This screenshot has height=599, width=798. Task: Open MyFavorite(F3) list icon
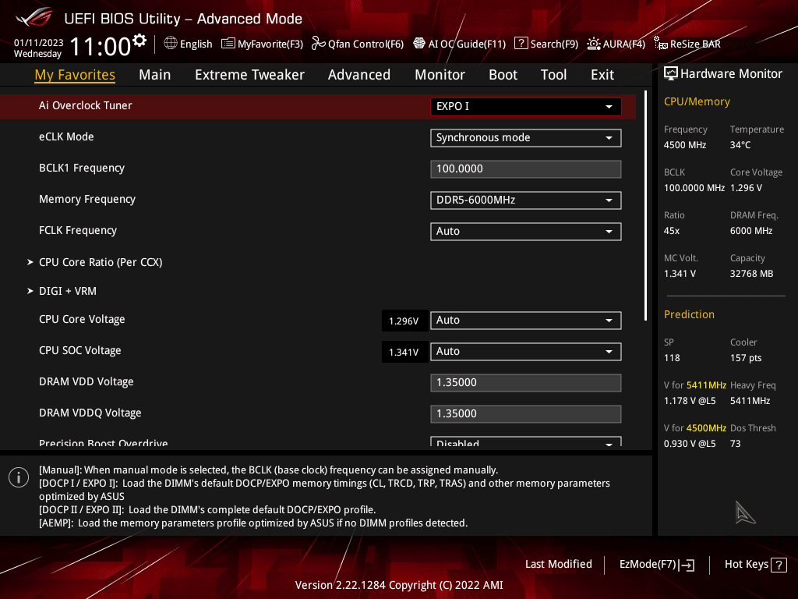(x=228, y=44)
